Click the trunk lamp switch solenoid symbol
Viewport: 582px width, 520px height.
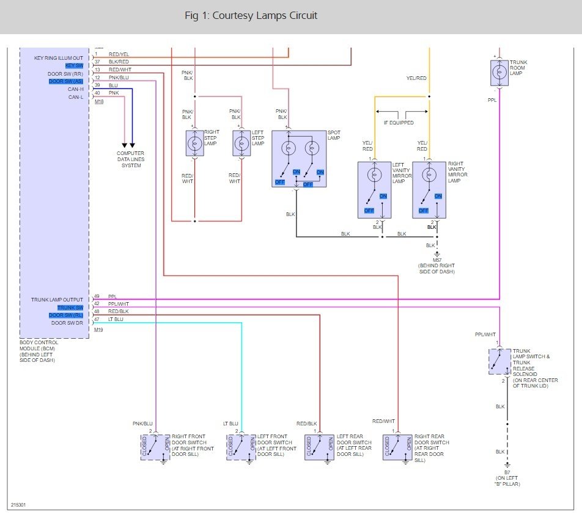[499, 361]
